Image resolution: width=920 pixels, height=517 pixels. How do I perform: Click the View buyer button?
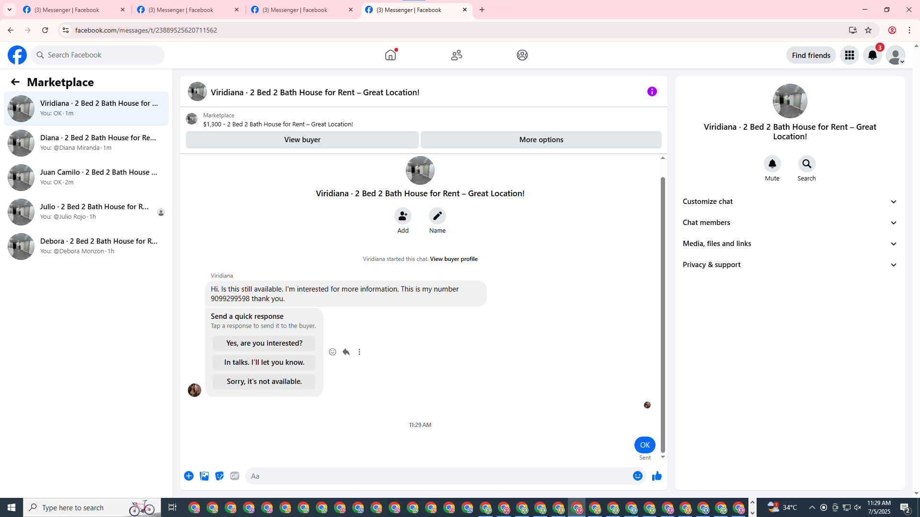click(x=302, y=140)
